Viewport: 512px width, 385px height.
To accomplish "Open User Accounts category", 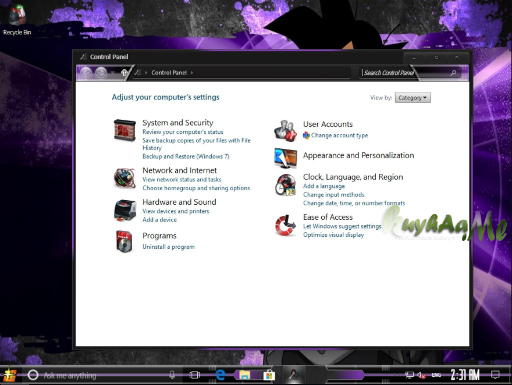I will pos(328,124).
